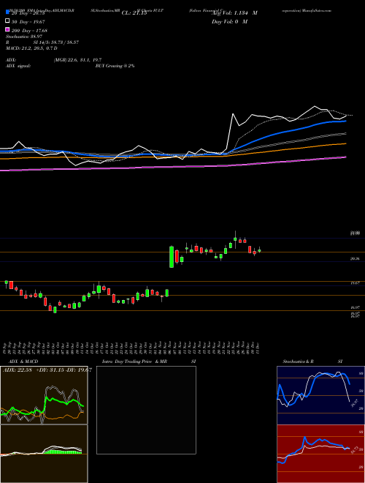This screenshot has height=483, width=365.
Task: Open the MACD histogram chart panel
Action: (x=44, y=454)
